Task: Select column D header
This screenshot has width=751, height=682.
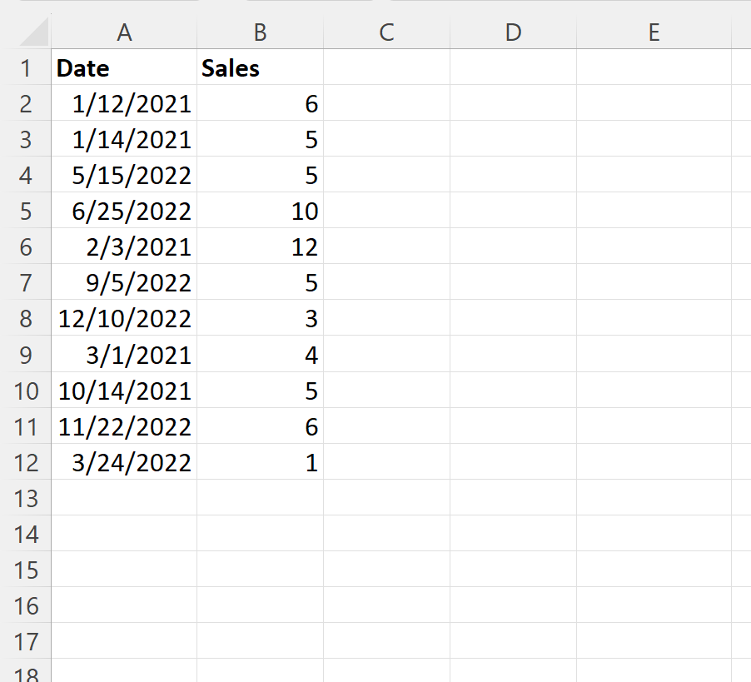Action: tap(513, 32)
